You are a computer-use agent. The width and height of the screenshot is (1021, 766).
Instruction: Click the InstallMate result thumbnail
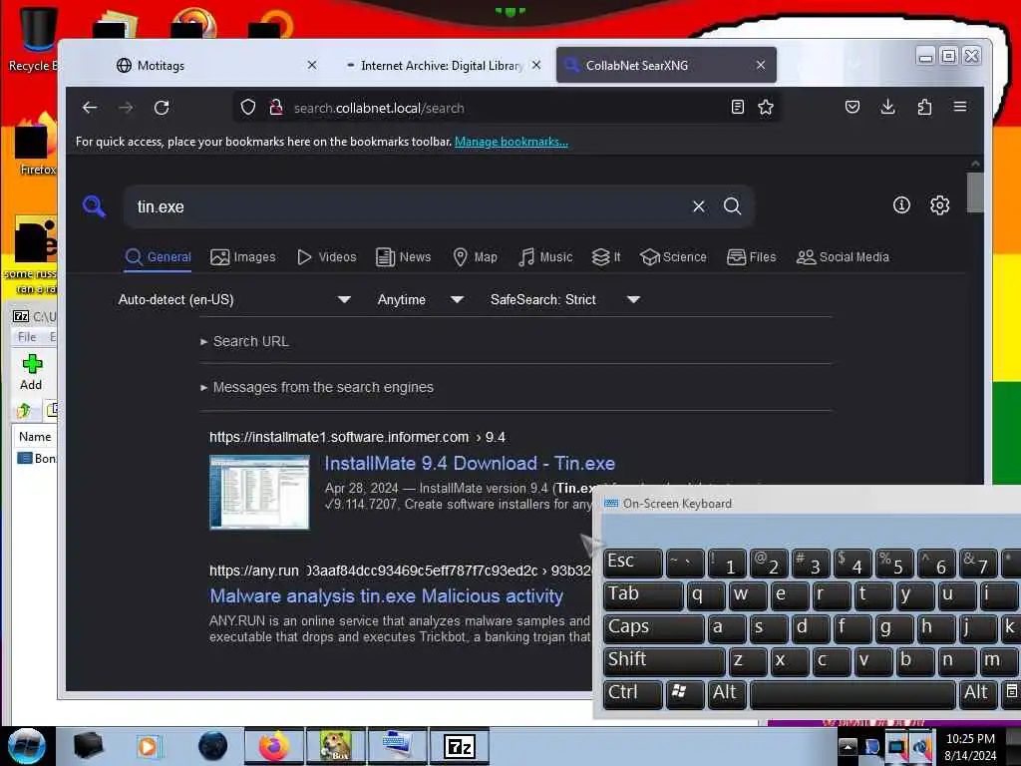[259, 492]
